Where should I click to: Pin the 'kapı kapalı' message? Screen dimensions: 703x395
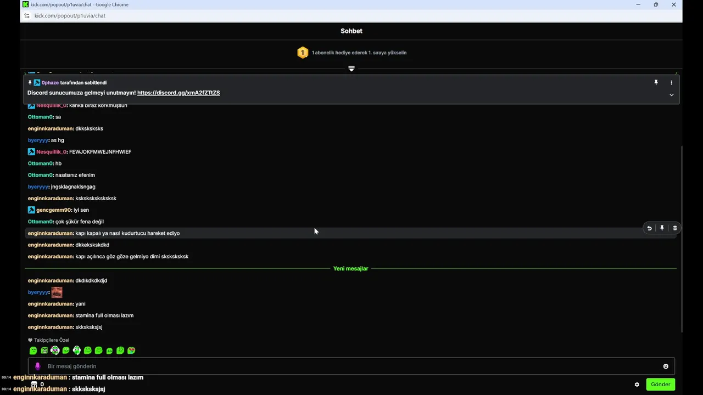point(662,228)
